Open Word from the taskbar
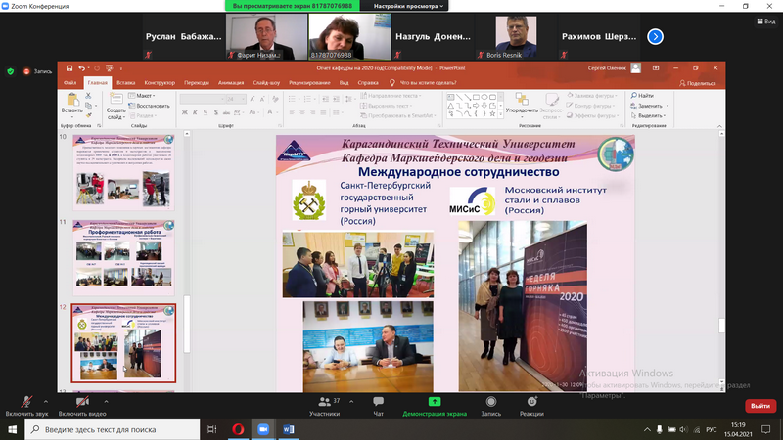Screen dimensions: 783x440 click(x=289, y=429)
